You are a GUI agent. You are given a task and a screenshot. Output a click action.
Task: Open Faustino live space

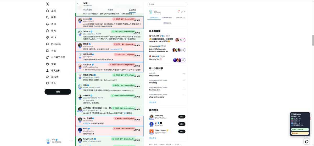(167, 49)
